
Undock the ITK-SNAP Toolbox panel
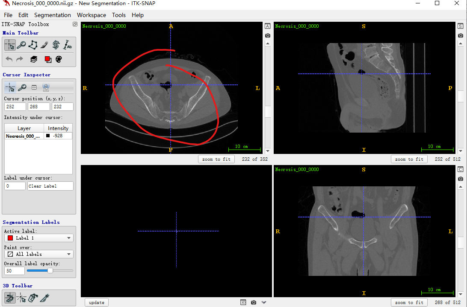coord(75,24)
